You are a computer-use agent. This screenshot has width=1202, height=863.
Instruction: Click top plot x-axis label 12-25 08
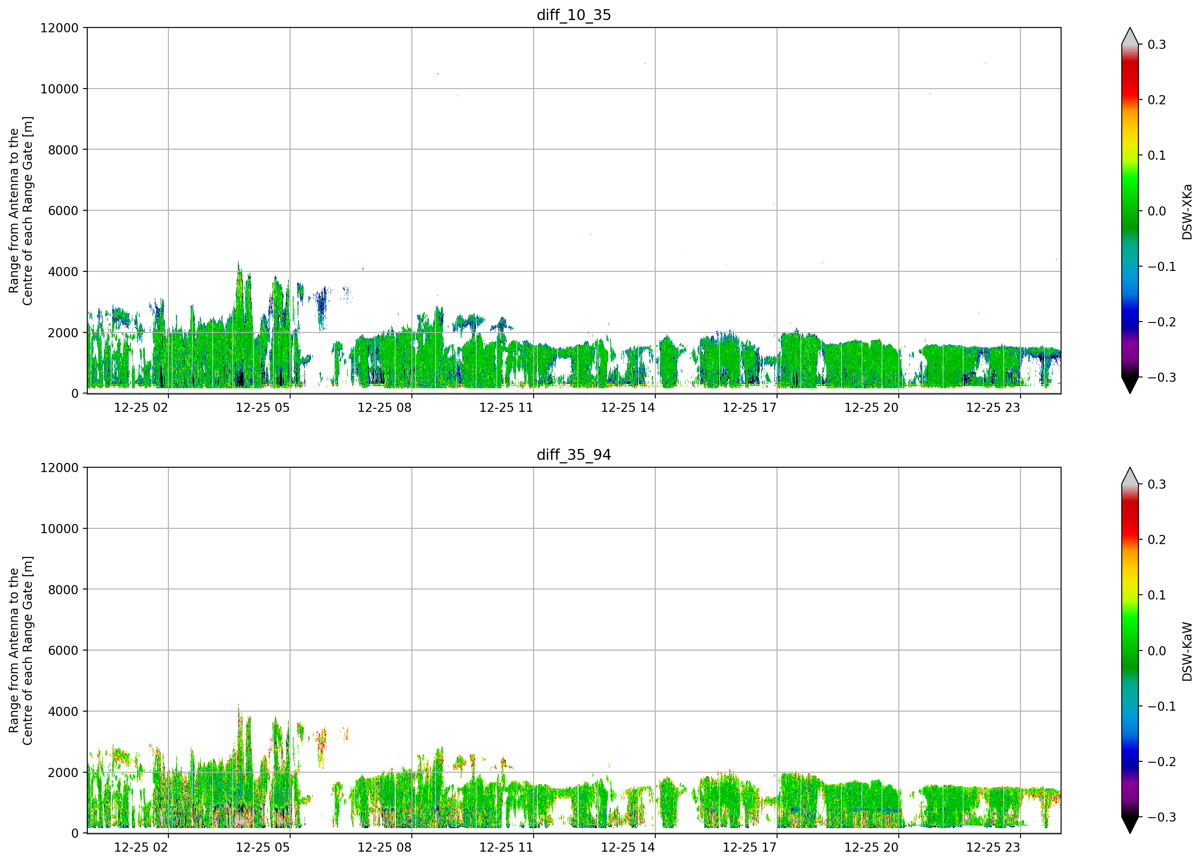[x=385, y=408]
